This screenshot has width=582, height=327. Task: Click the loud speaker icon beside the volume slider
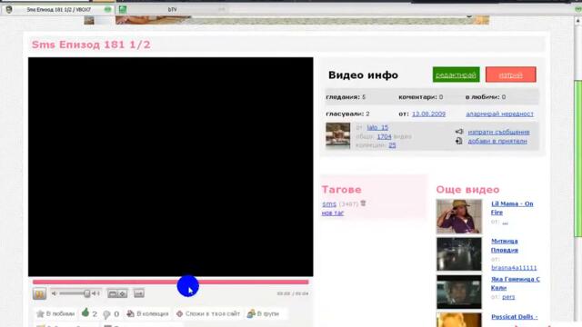coord(96,293)
